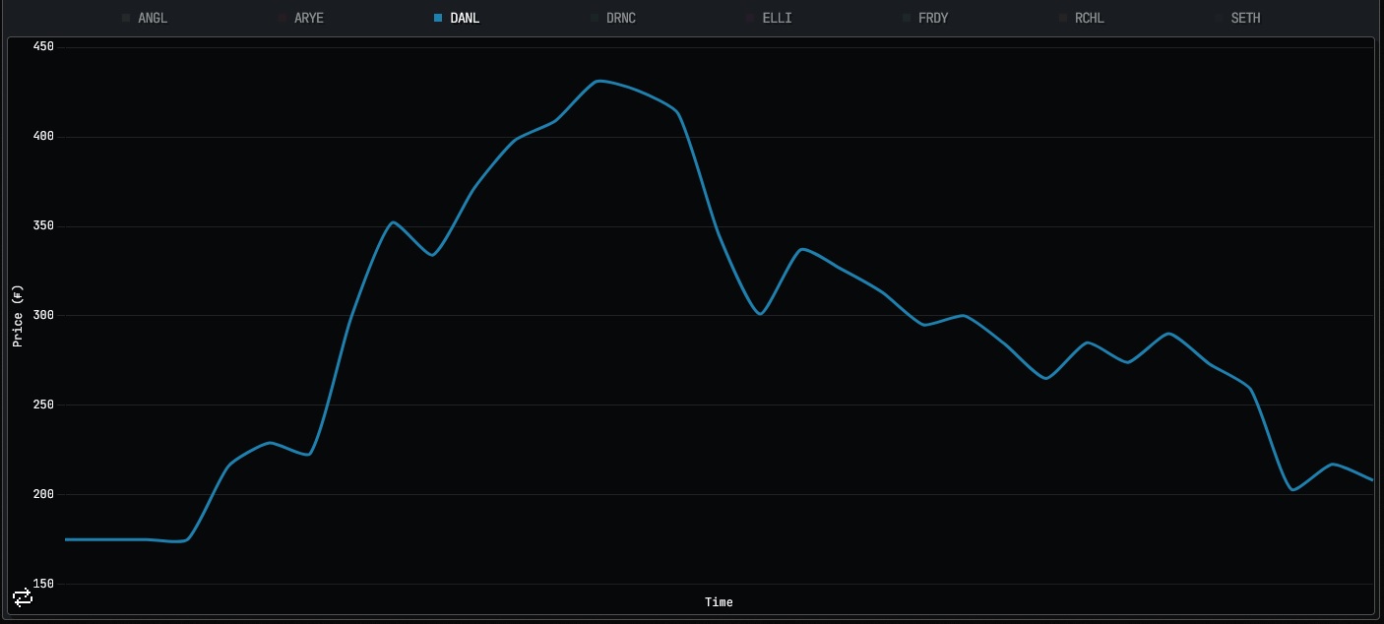Click the DANL line's highest peak
The image size is (1384, 624).
[x=599, y=81]
